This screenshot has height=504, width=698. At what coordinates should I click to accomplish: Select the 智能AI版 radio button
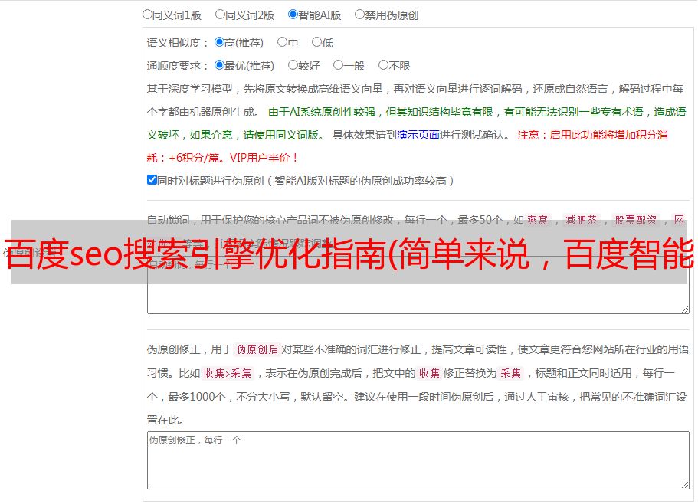[293, 15]
